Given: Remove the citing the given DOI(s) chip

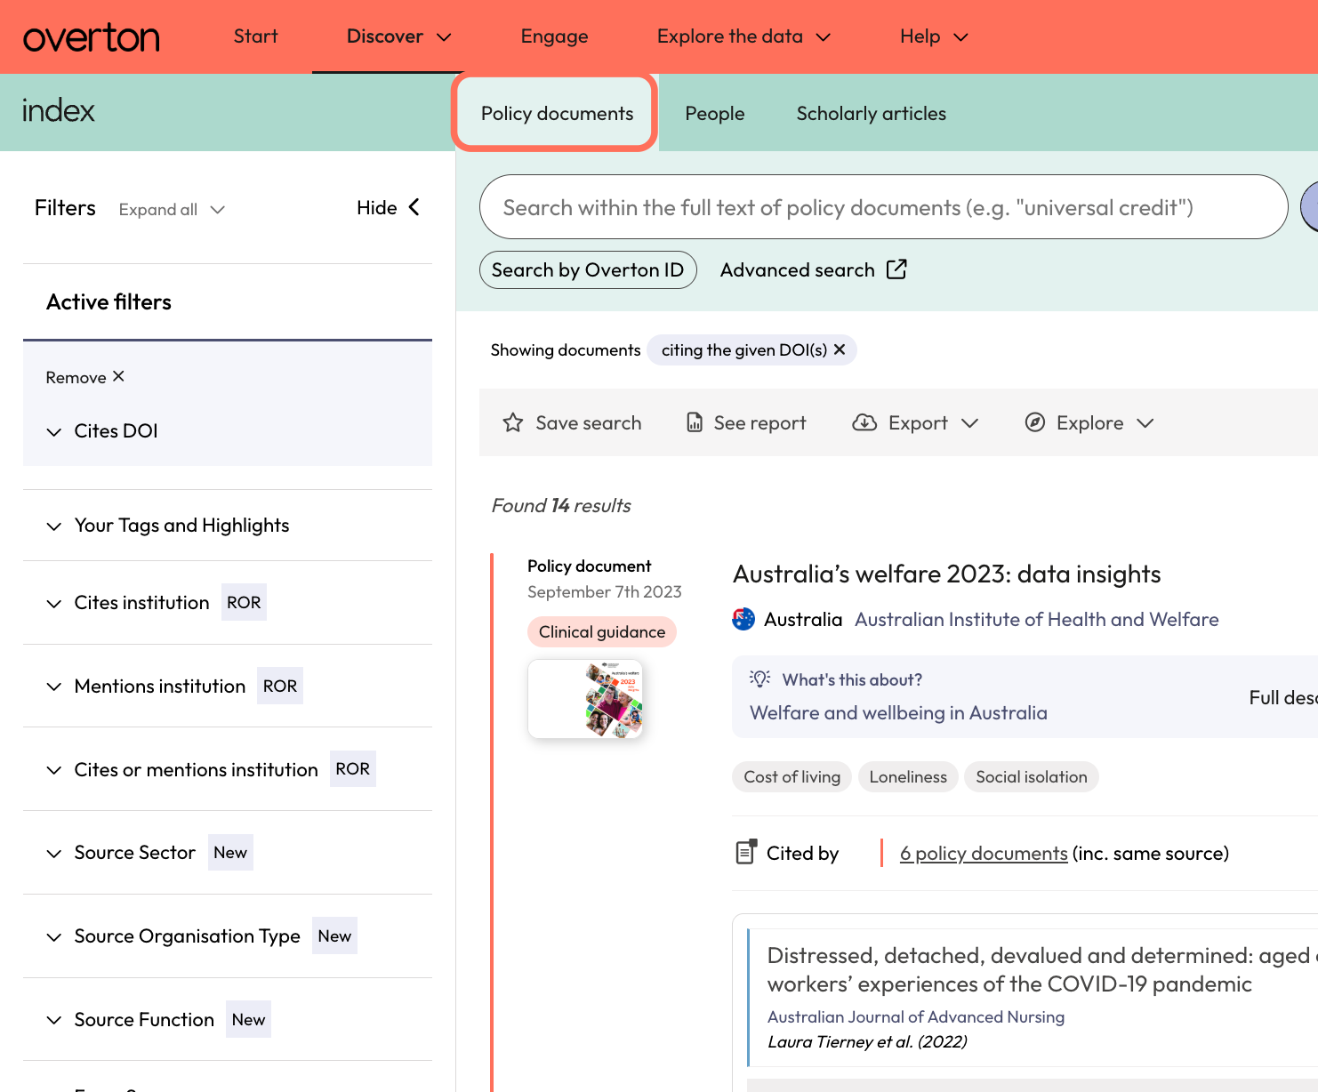Looking at the screenshot, I should [x=840, y=349].
